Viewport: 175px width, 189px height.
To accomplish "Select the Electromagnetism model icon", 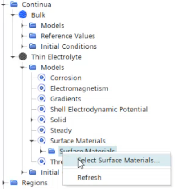I will pyautogui.click(x=41, y=88).
